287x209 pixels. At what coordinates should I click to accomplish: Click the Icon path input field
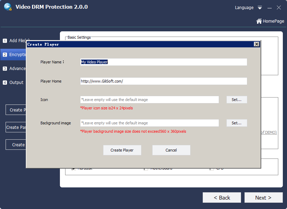pos(149,100)
